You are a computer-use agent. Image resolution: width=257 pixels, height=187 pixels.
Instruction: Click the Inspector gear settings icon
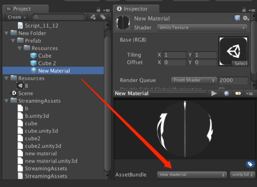pyautogui.click(x=245, y=18)
